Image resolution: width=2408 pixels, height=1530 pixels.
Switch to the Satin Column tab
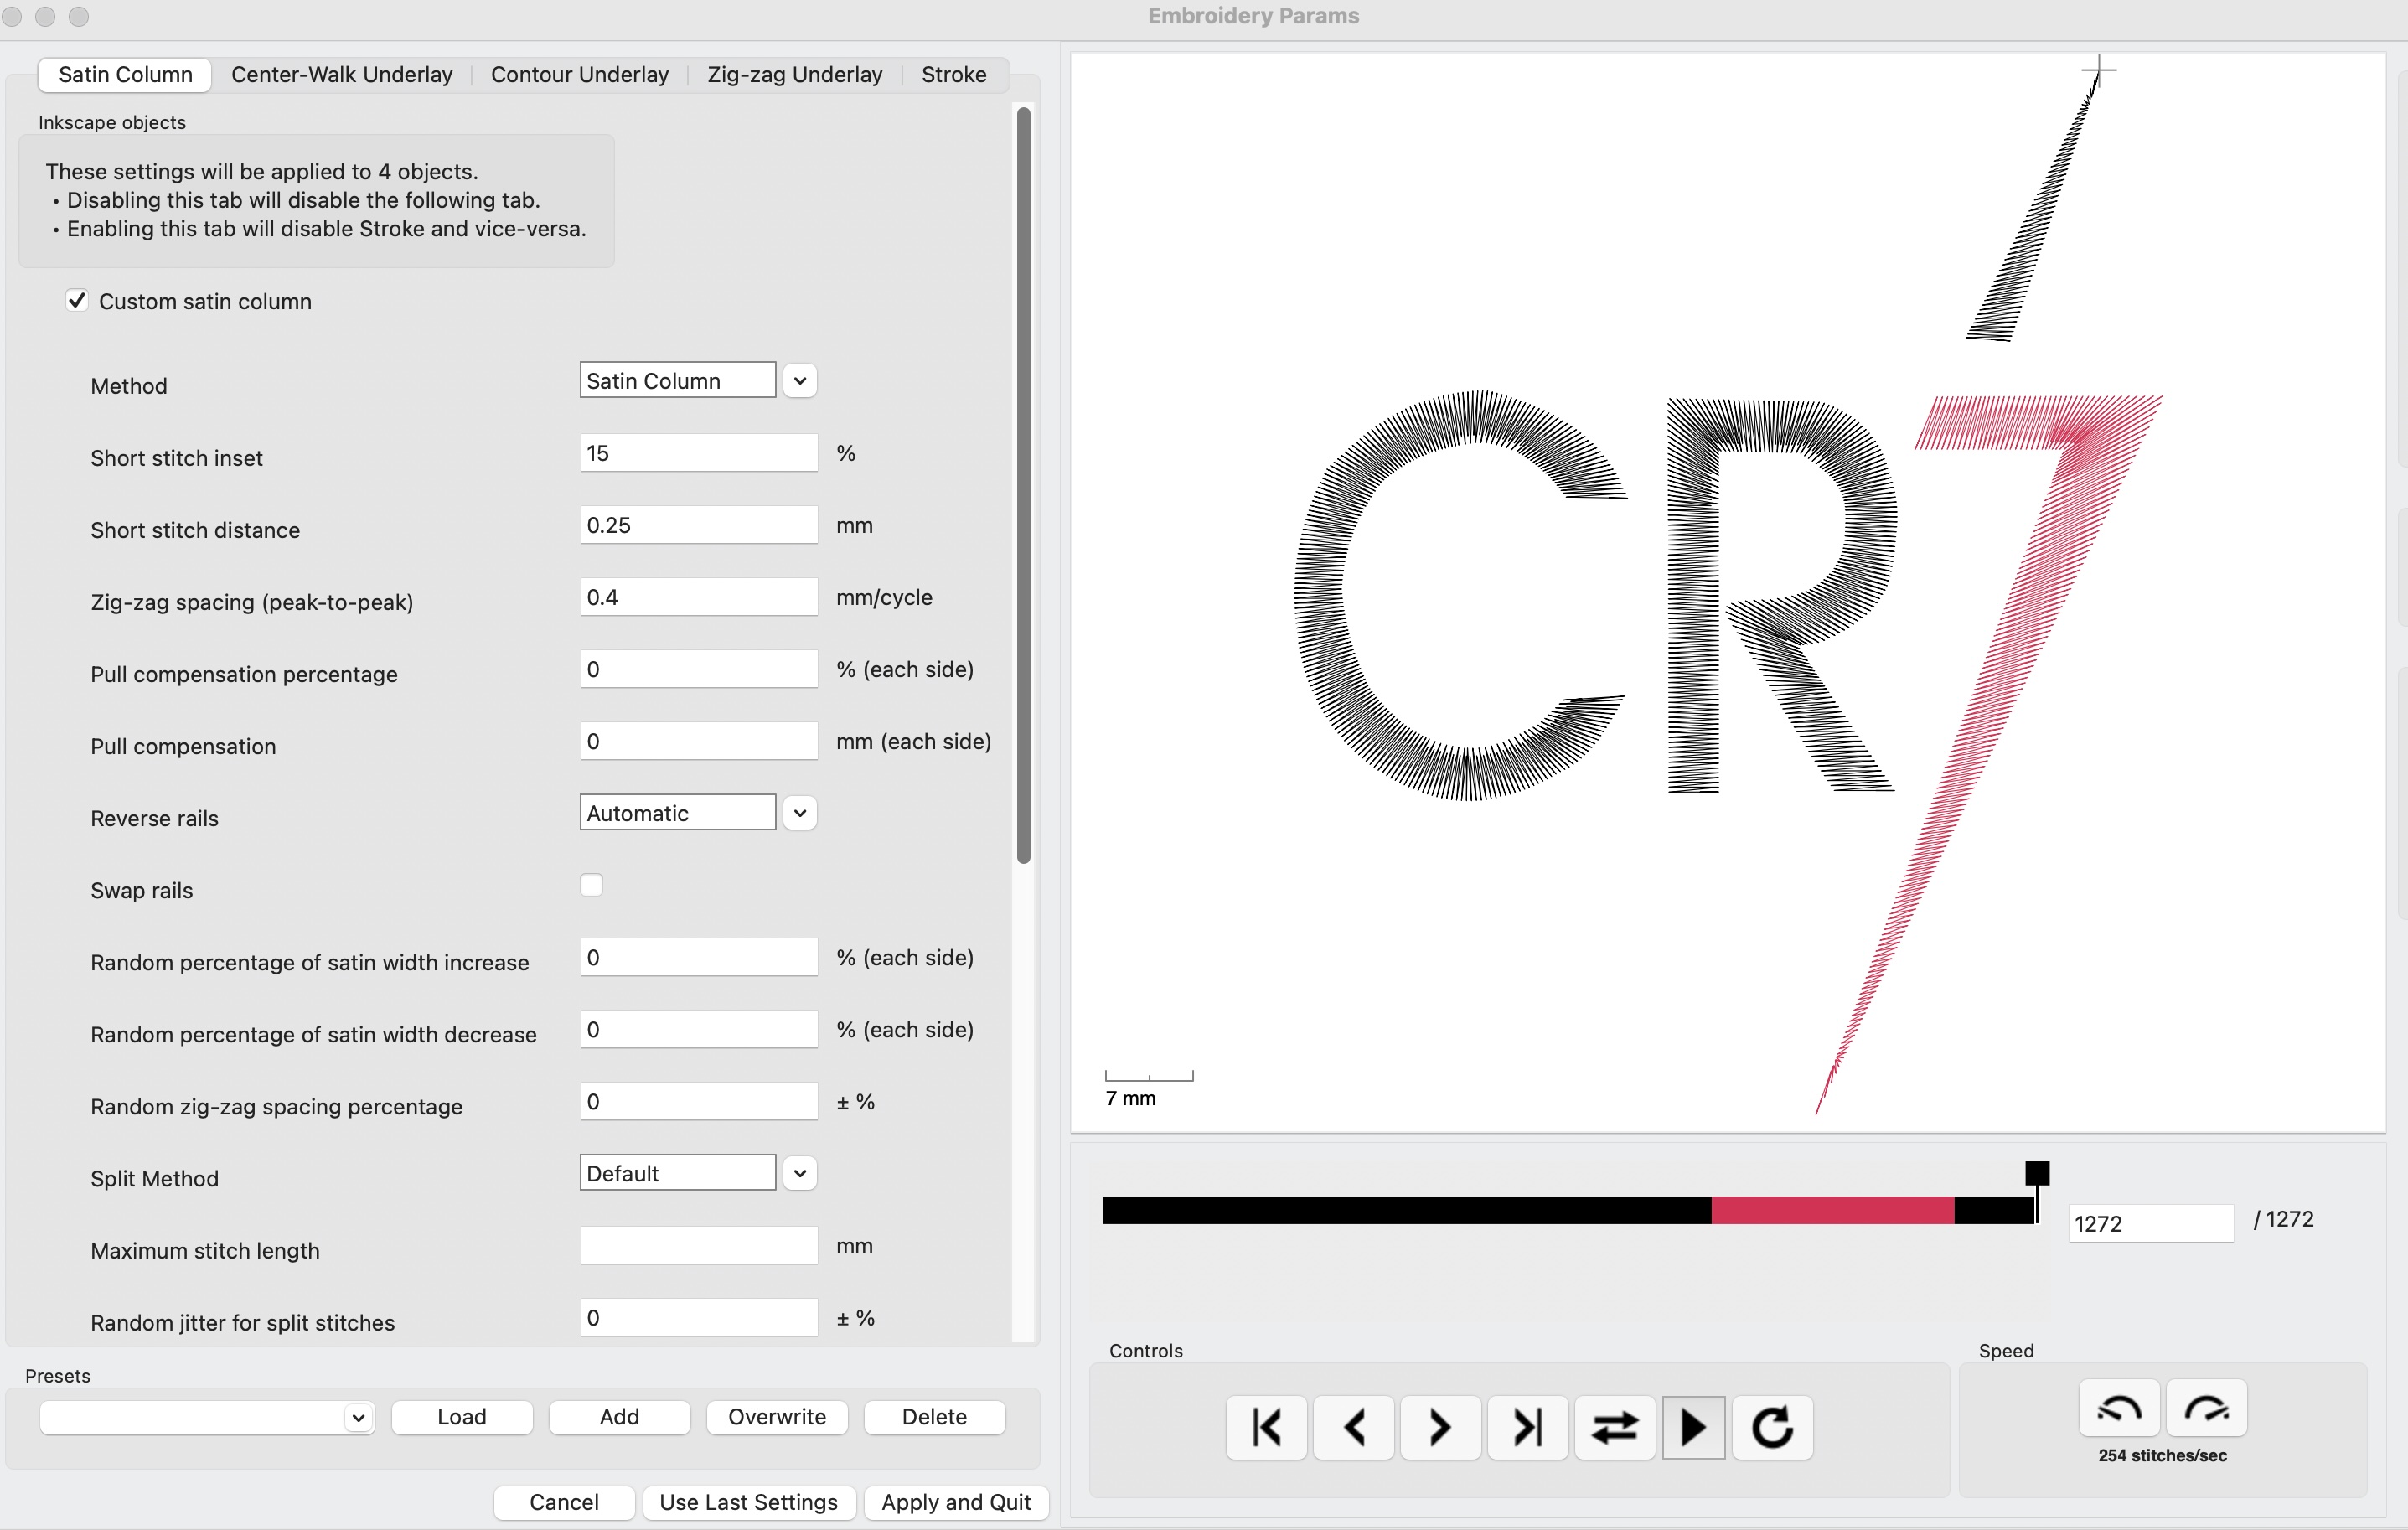pyautogui.click(x=125, y=74)
